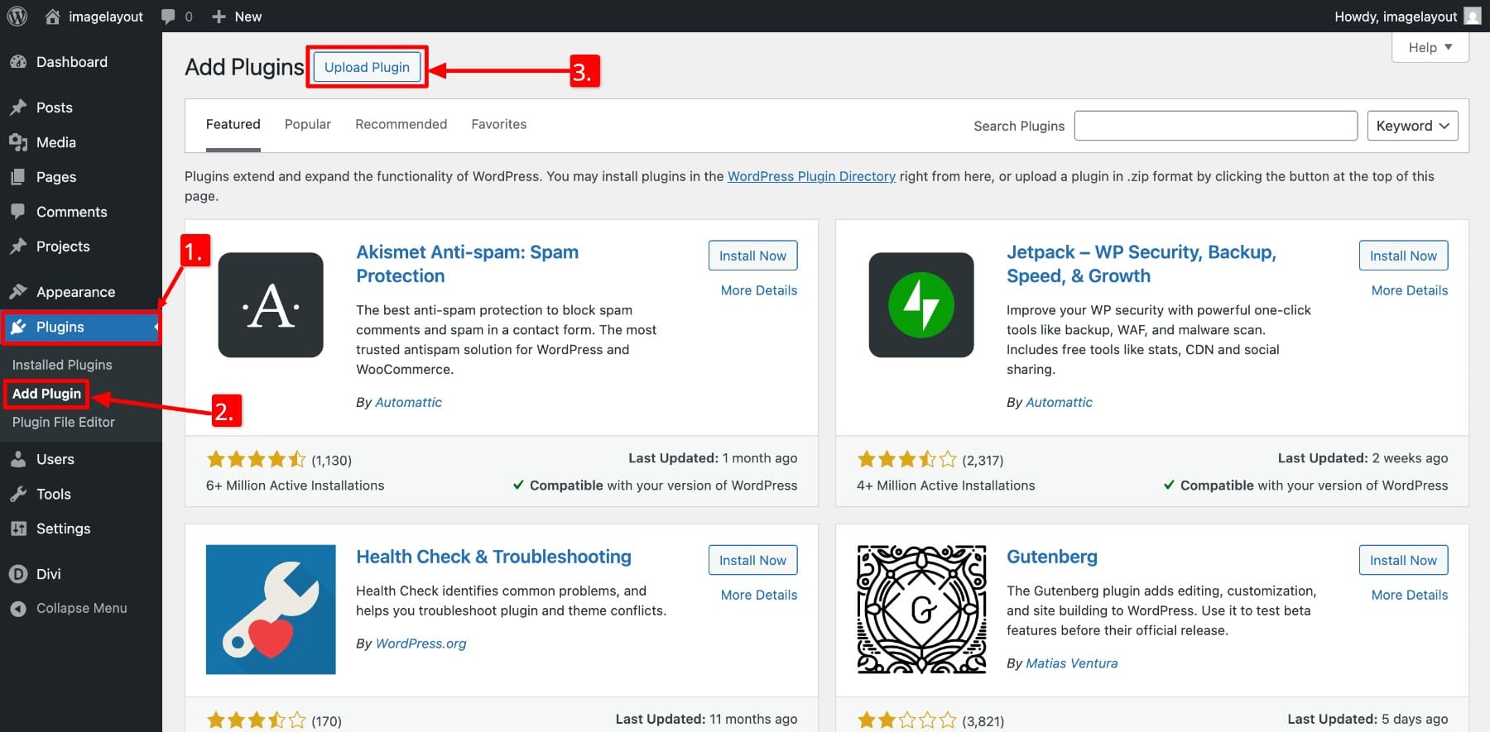Open the WordPress Plugin Directory link
The width and height of the screenshot is (1490, 732).
coord(811,176)
